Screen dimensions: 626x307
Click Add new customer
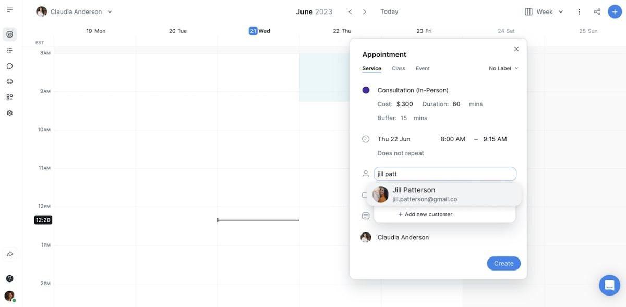[x=425, y=214]
